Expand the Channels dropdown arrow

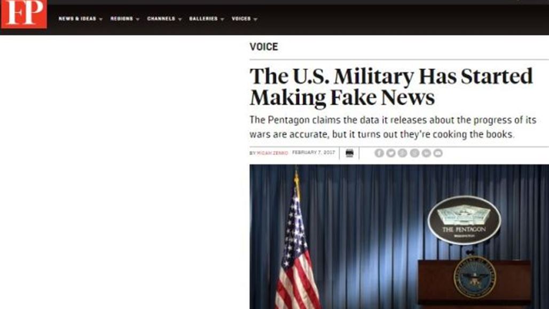tap(180, 19)
